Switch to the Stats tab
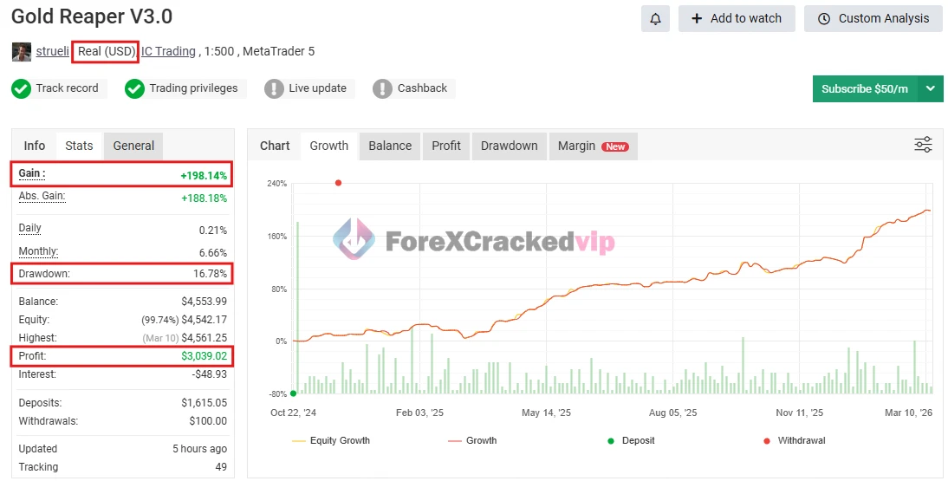 coord(79,146)
